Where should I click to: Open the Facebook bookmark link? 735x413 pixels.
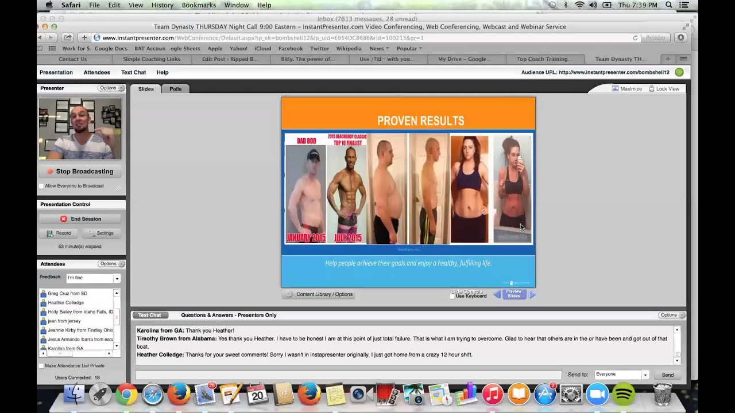point(291,49)
